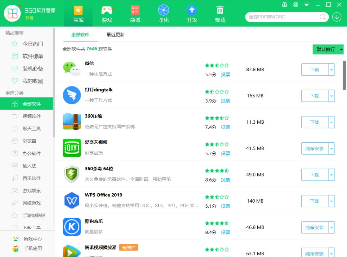Screen dimensions: 347x257
Task: Open the 卸载 trash can icon
Action: pyautogui.click(x=220, y=14)
